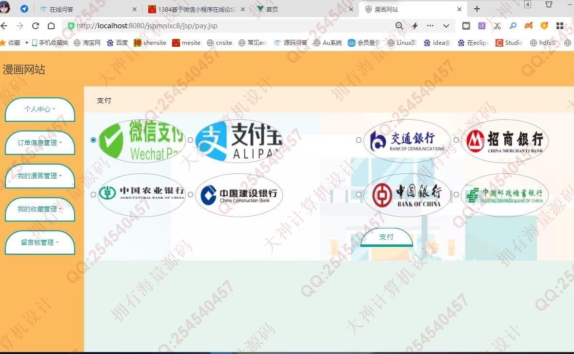This screenshot has width=574, height=354.
Task: Open the 淘宝网 bookmark
Action: [87, 43]
